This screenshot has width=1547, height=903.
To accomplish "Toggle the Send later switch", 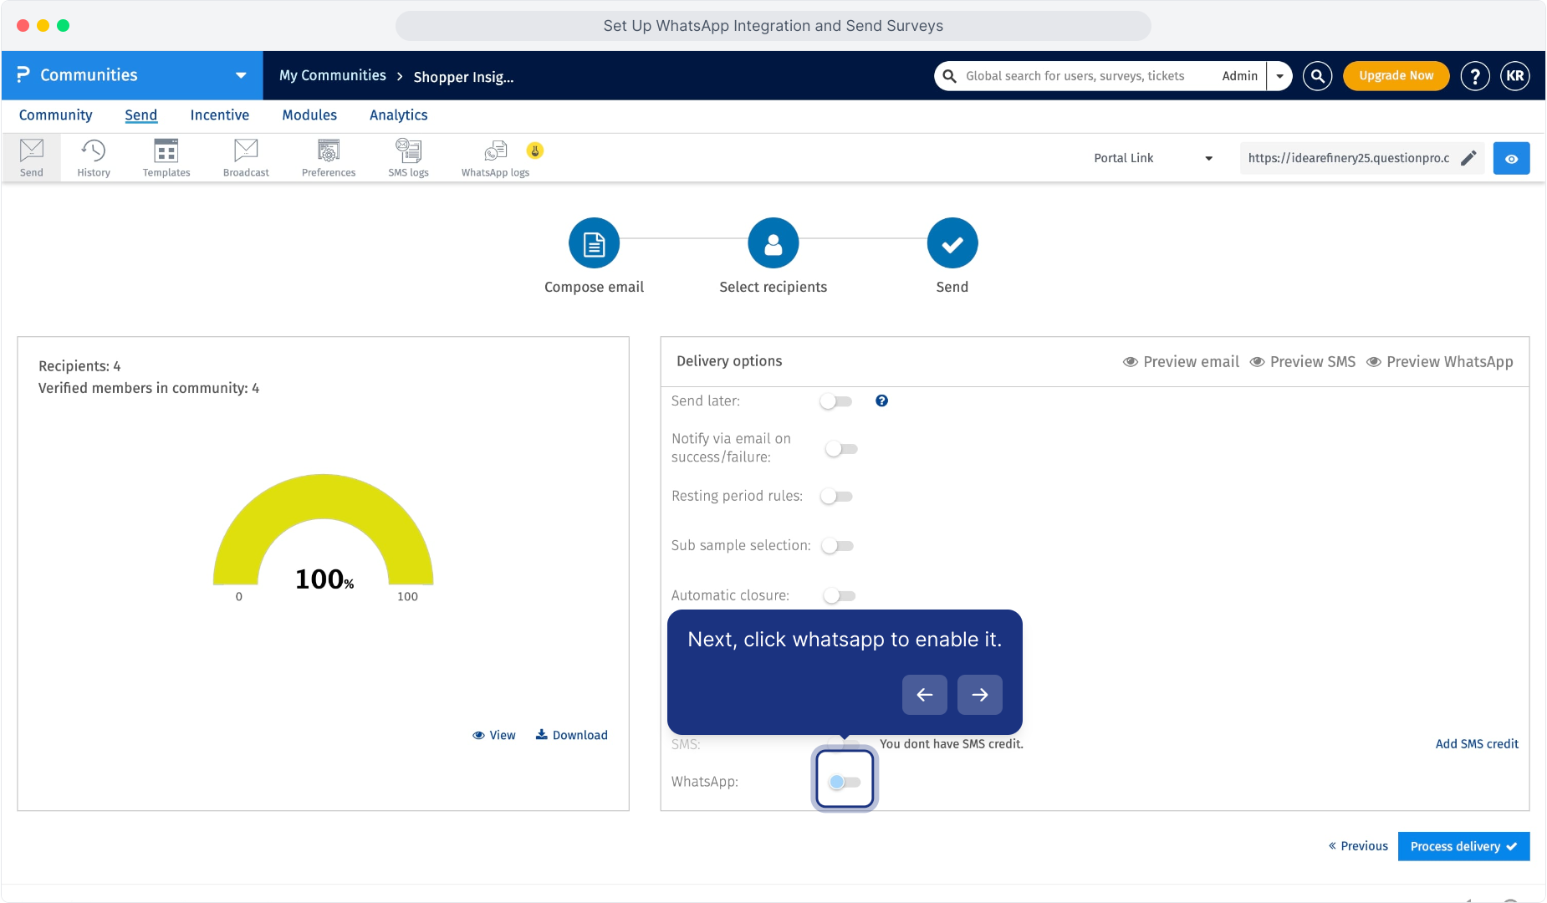I will [x=836, y=401].
